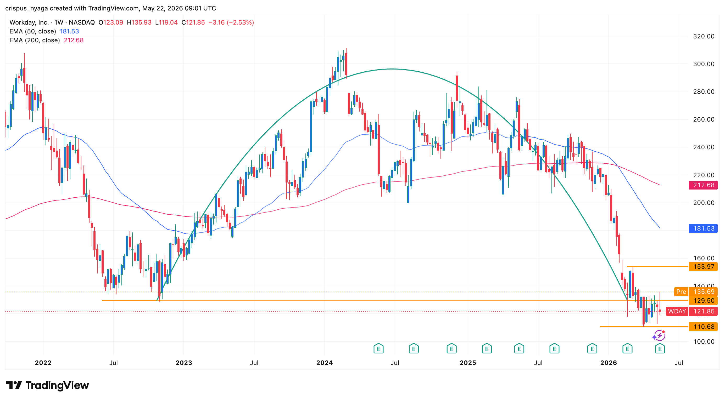Click the earnings marker in early 2025
The image size is (725, 401).
pos(487,349)
